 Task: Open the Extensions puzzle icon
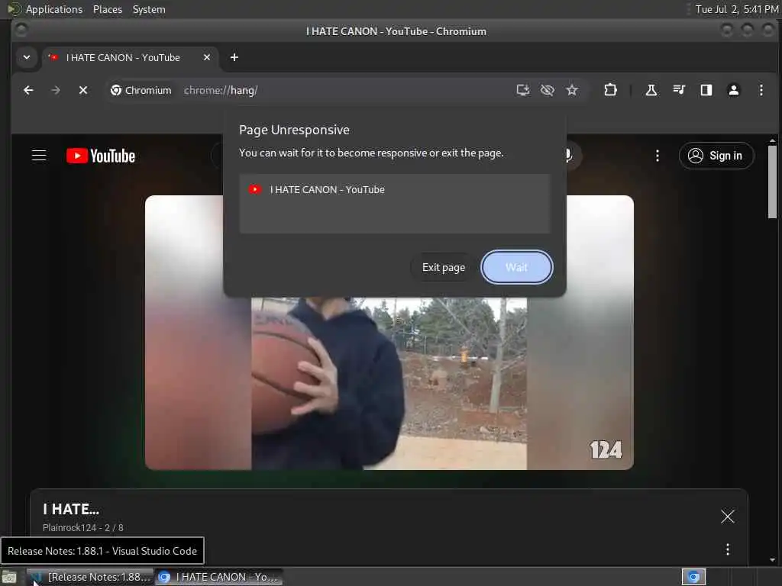pos(610,90)
